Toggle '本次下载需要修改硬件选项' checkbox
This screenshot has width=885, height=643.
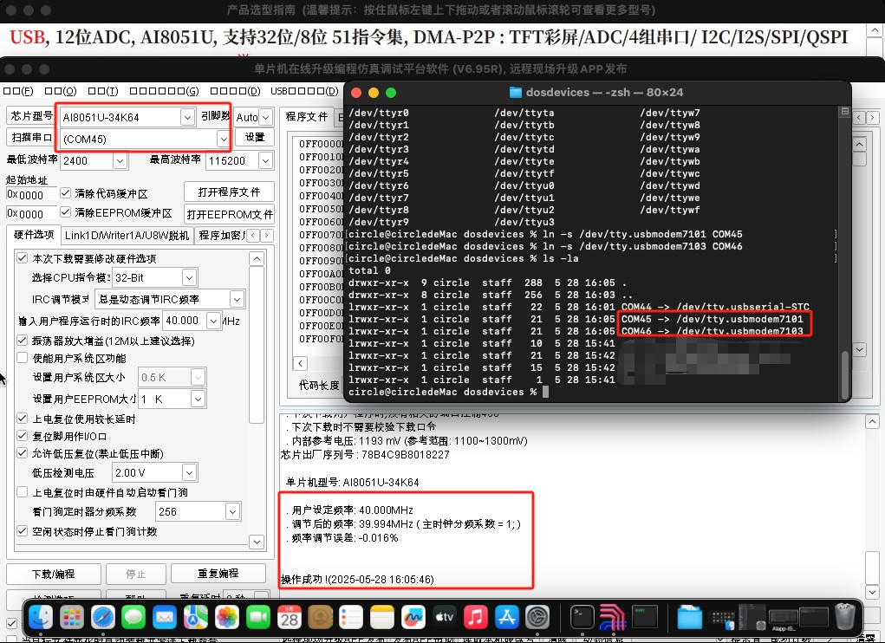(22, 258)
